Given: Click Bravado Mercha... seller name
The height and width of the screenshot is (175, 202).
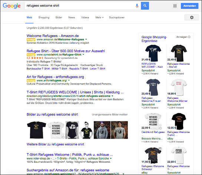Looking at the screenshot, I should tap(152, 138).
